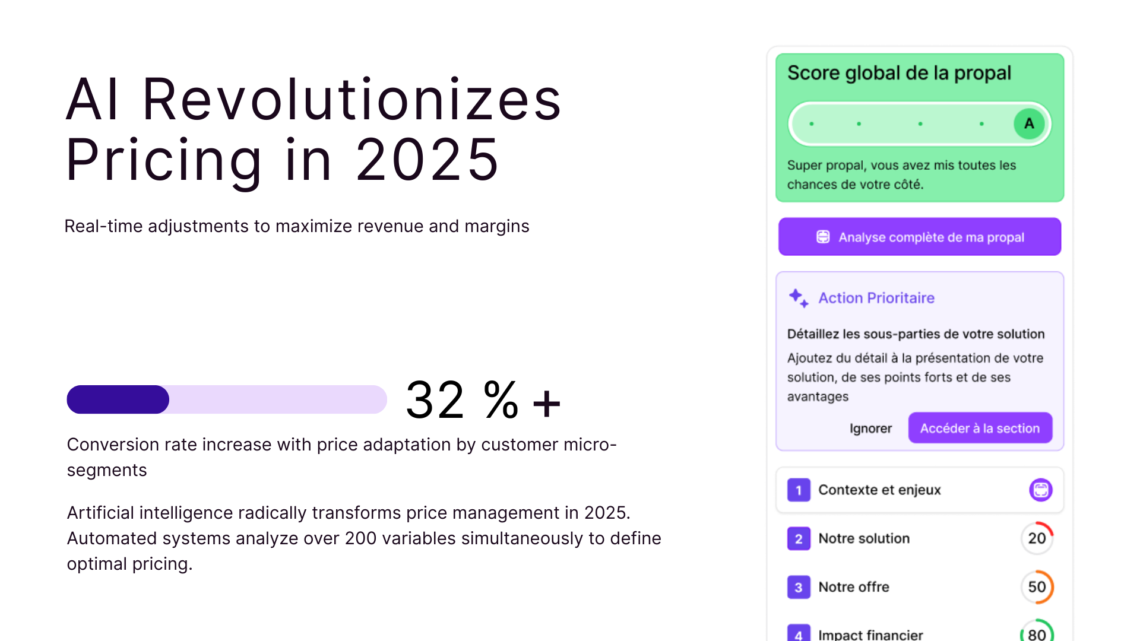
Task: Select the second dot on the score gauge
Action: click(859, 123)
